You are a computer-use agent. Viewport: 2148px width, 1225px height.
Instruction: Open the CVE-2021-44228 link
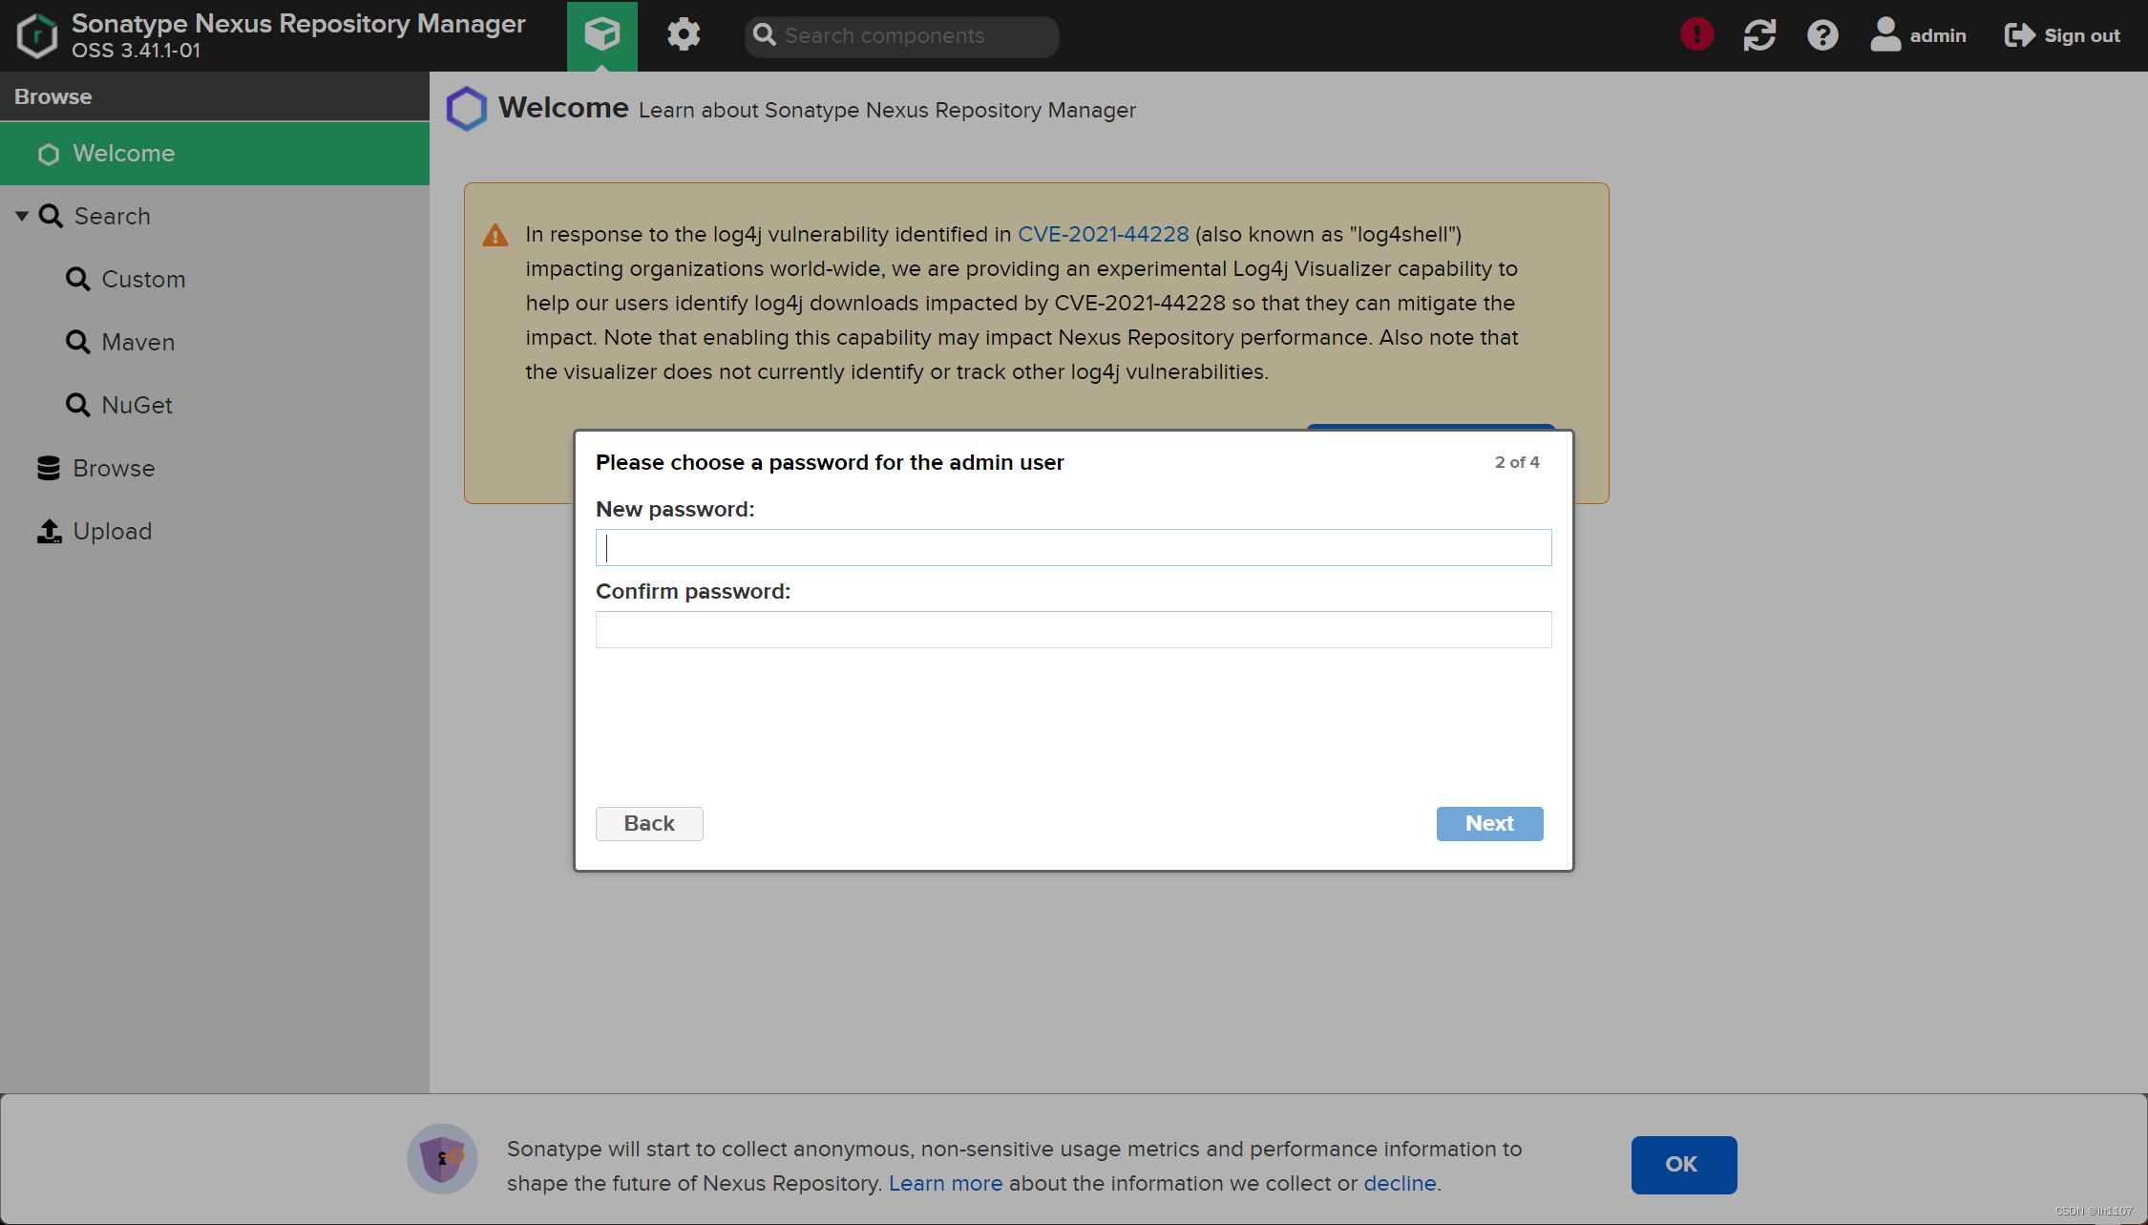(x=1103, y=234)
